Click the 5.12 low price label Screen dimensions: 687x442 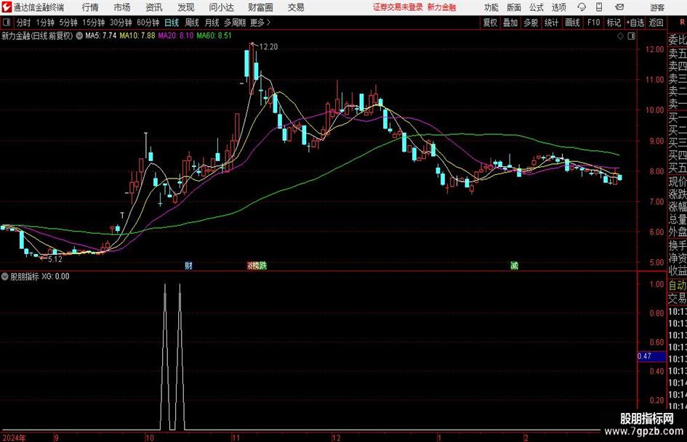[55, 259]
